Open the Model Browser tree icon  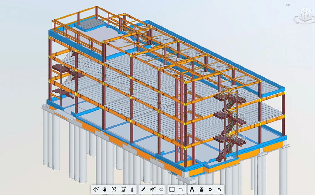[x=192, y=189]
